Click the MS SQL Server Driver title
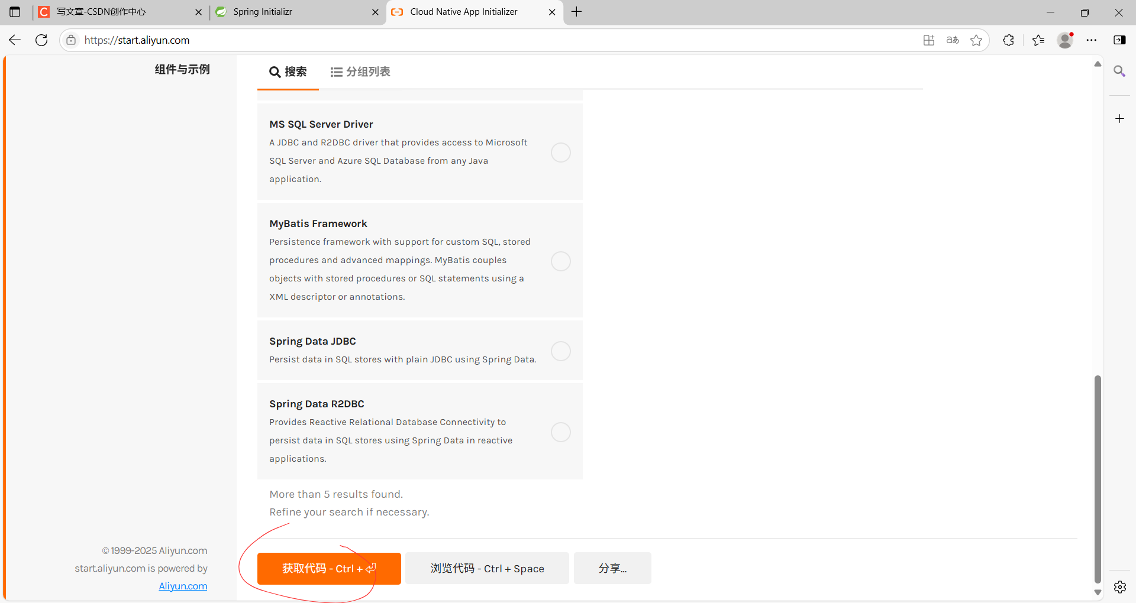The height and width of the screenshot is (603, 1136). pyautogui.click(x=321, y=124)
